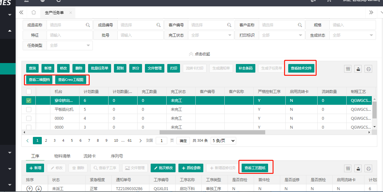
Task: Click the print icon in task toolbar
Action: [x=369, y=69]
